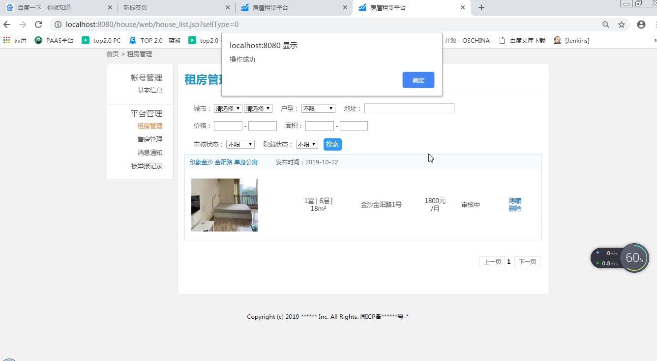Open a new tab with plus button

481,7
